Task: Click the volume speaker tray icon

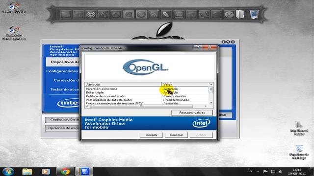Action: (280, 172)
